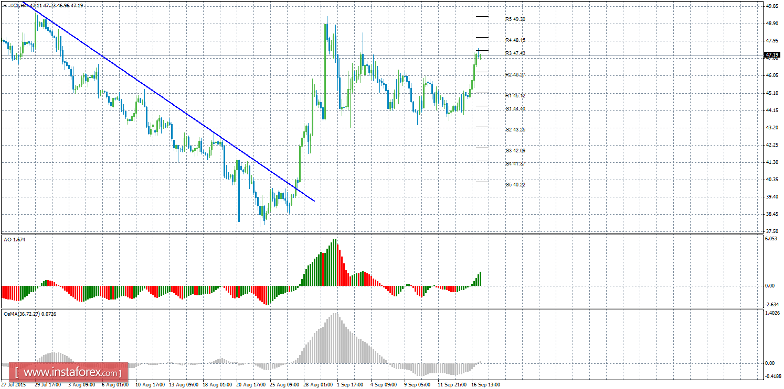784x389 pixels.
Task: Click the R5 49.30 pivot label
Action: click(x=515, y=19)
